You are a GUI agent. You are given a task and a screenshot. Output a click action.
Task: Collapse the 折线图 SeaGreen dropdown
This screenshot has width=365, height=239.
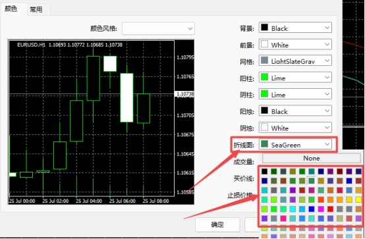click(295, 144)
